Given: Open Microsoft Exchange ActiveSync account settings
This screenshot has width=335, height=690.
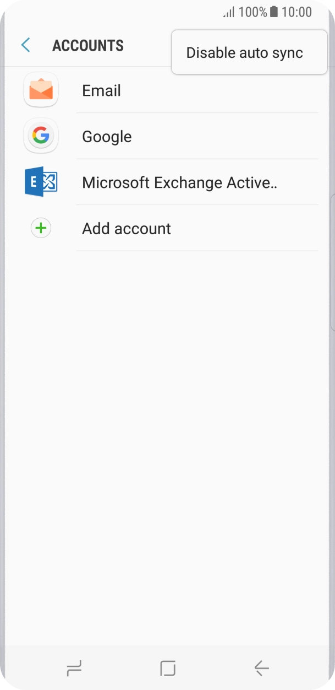Looking at the screenshot, I should (x=165, y=182).
